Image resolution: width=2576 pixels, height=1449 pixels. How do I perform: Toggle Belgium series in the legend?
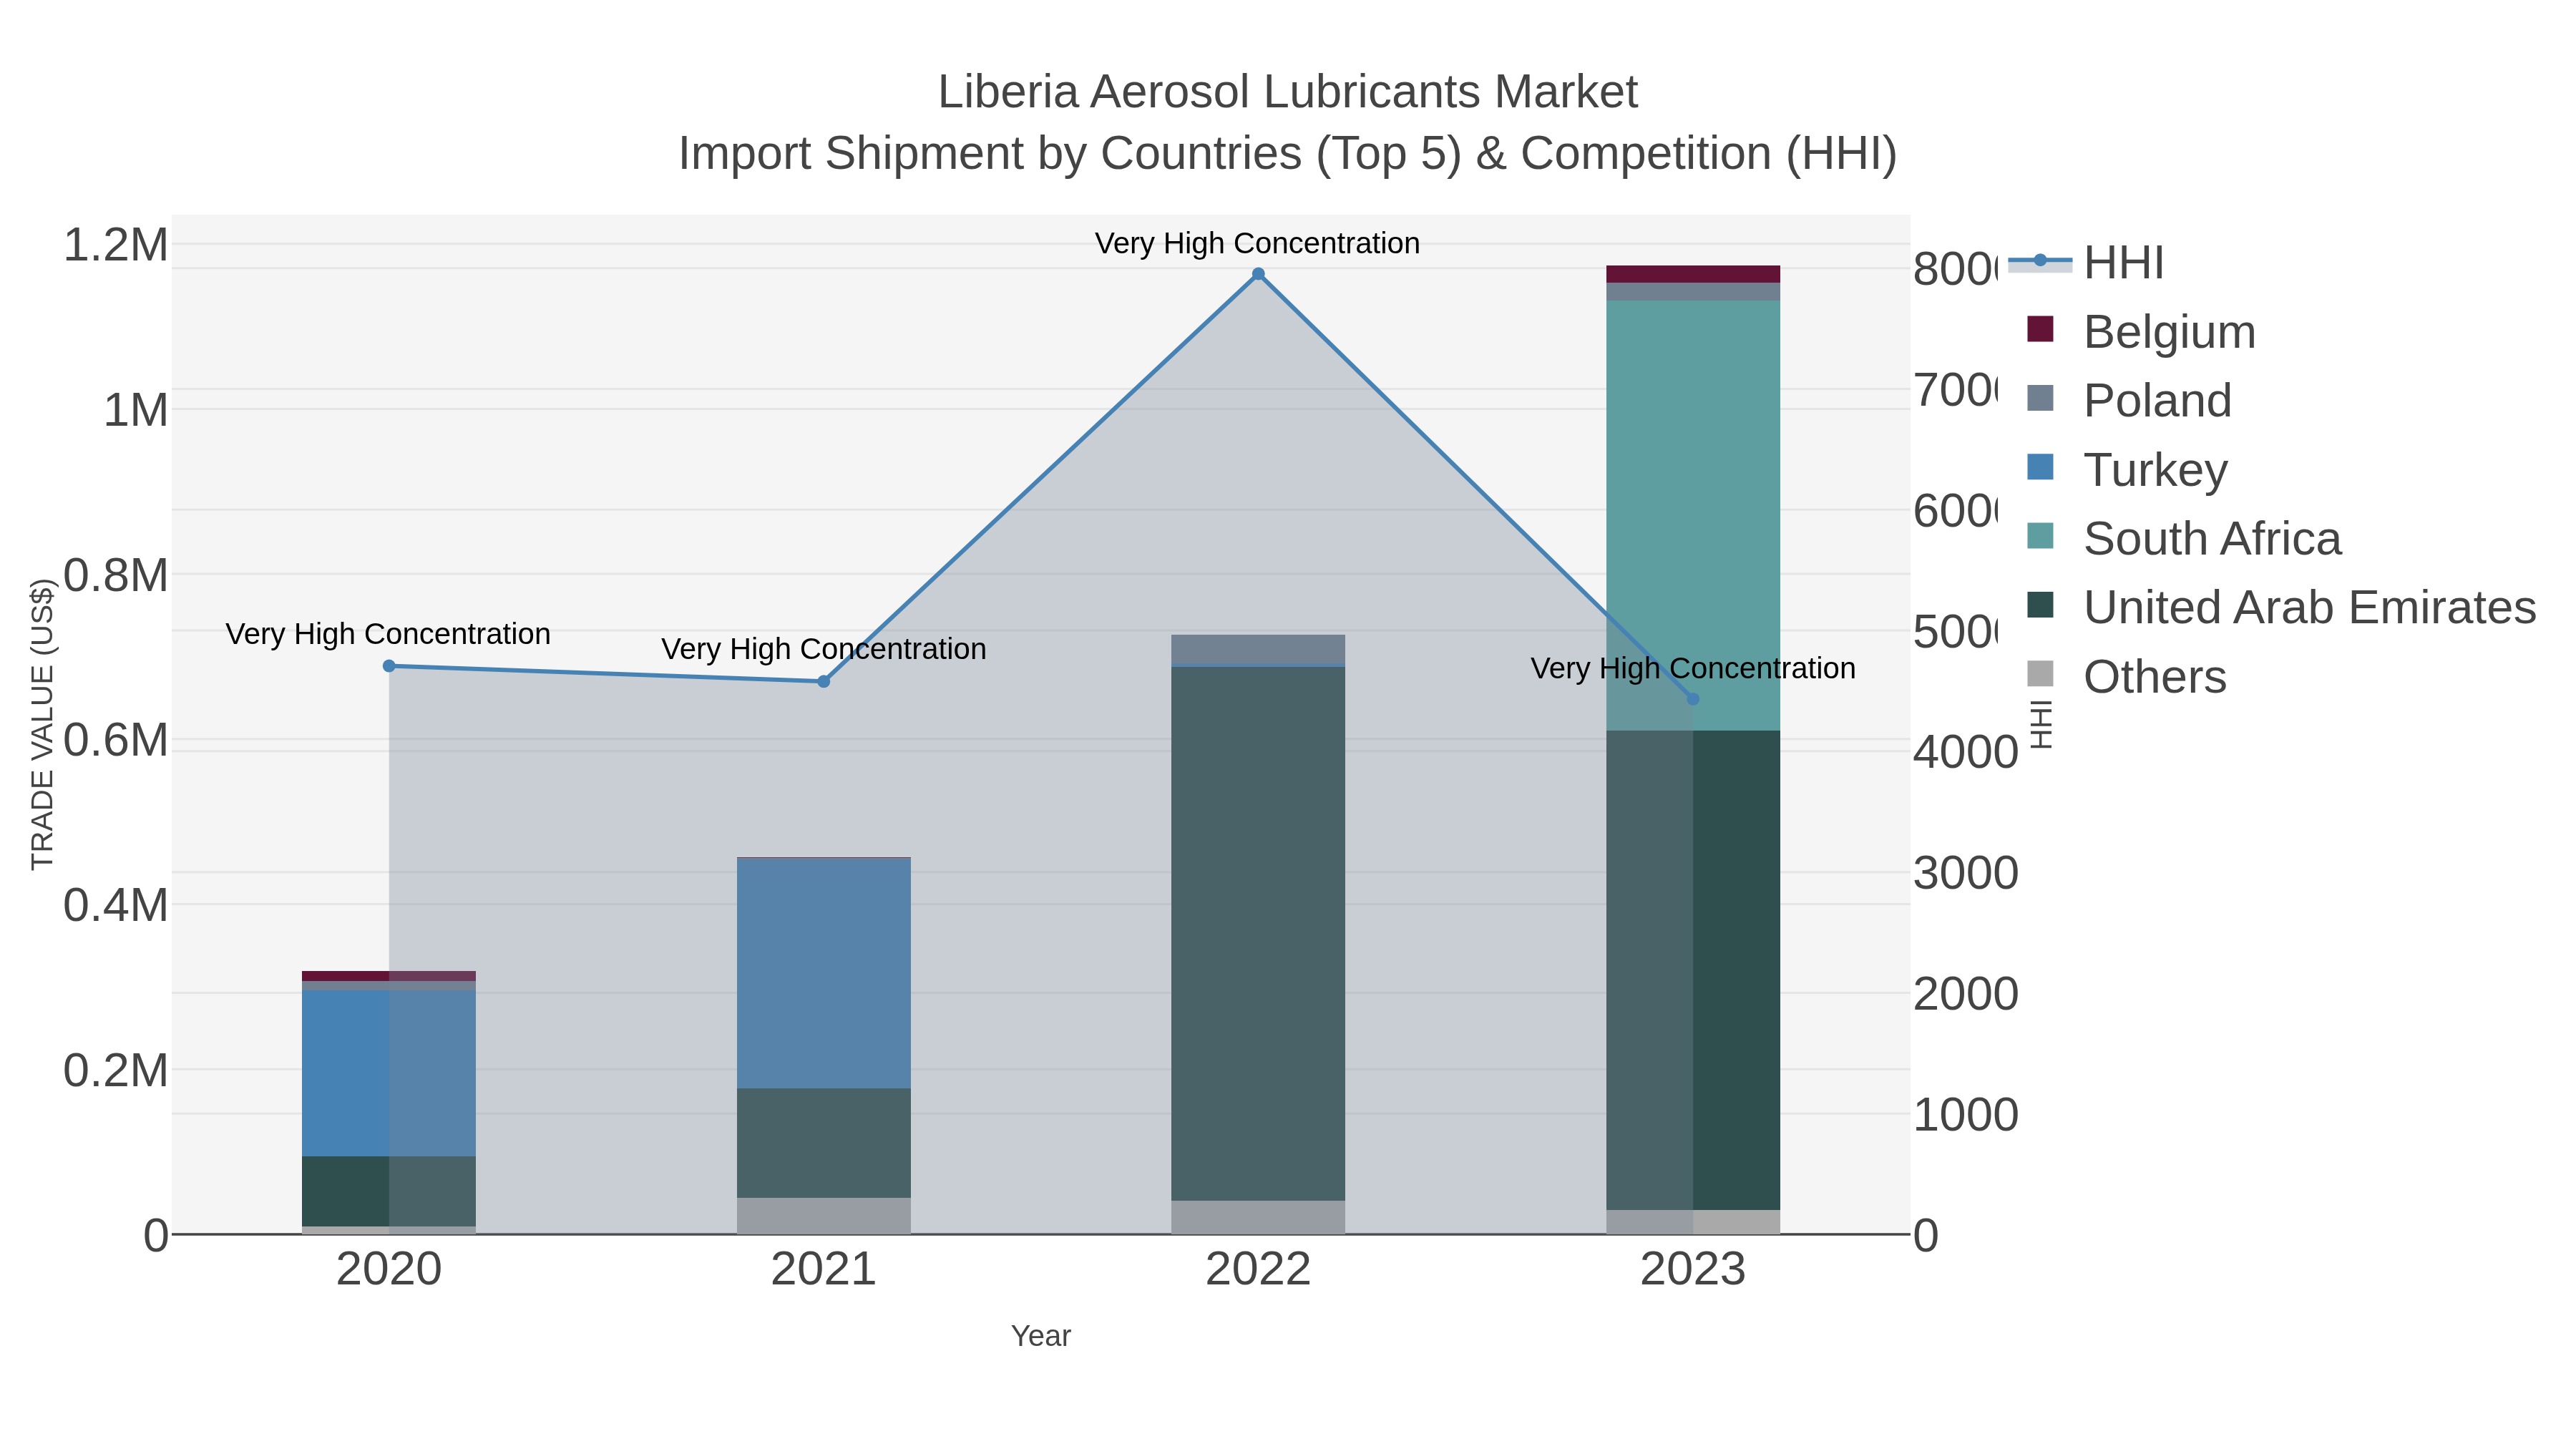[2140, 331]
